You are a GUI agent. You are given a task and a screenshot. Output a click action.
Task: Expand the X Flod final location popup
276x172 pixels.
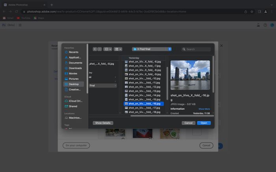pos(152,49)
